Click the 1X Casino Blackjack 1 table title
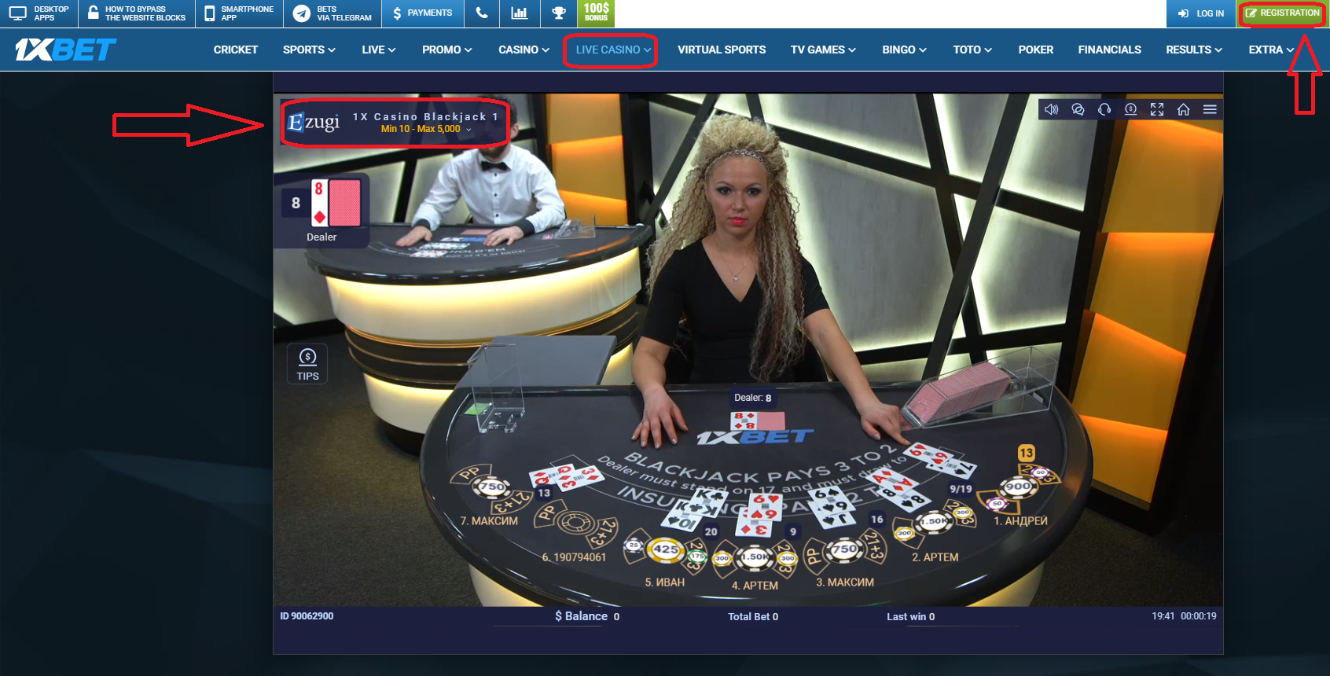Image resolution: width=1330 pixels, height=676 pixels. pyautogui.click(x=425, y=116)
